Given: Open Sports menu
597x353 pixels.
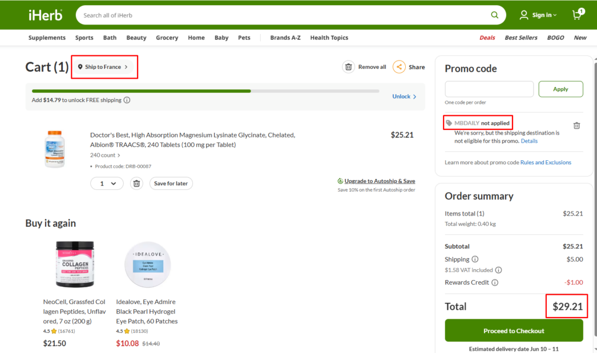Looking at the screenshot, I should [x=84, y=38].
